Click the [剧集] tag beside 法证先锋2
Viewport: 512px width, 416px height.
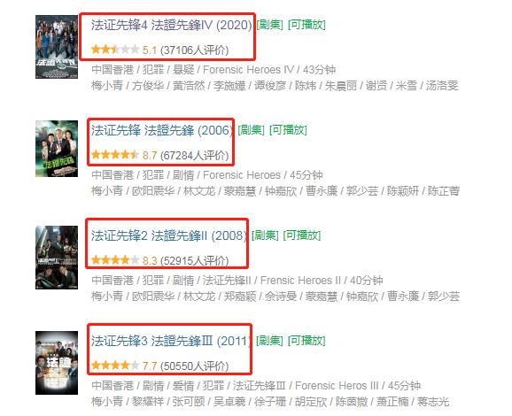tap(265, 235)
